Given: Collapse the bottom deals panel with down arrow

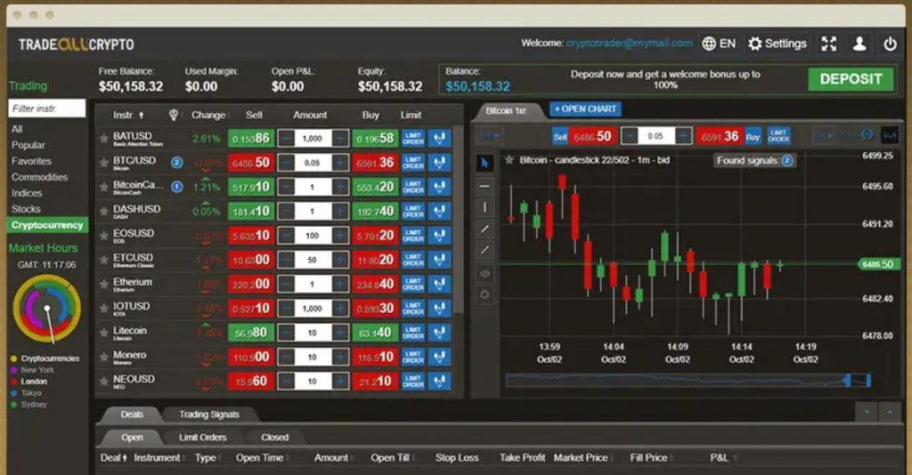Looking at the screenshot, I should pos(866,413).
